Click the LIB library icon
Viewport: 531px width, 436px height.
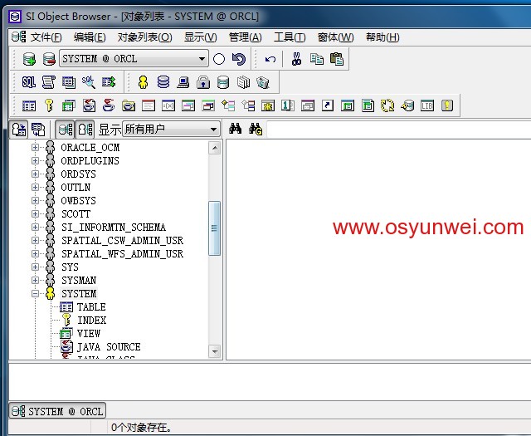[427, 105]
